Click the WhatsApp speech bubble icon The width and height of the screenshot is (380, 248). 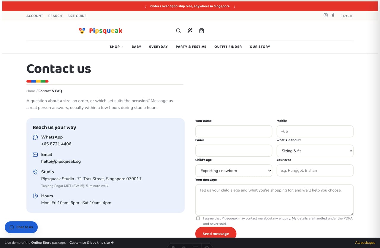35,137
